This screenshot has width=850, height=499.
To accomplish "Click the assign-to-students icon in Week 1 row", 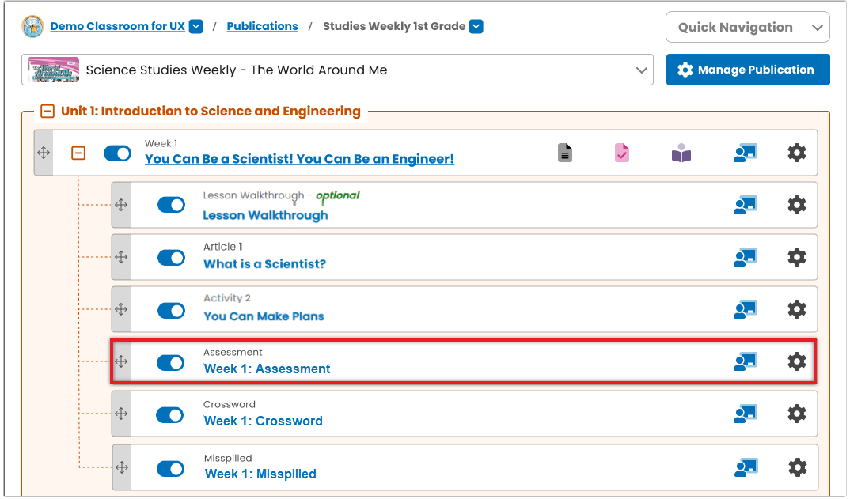I will coord(746,153).
